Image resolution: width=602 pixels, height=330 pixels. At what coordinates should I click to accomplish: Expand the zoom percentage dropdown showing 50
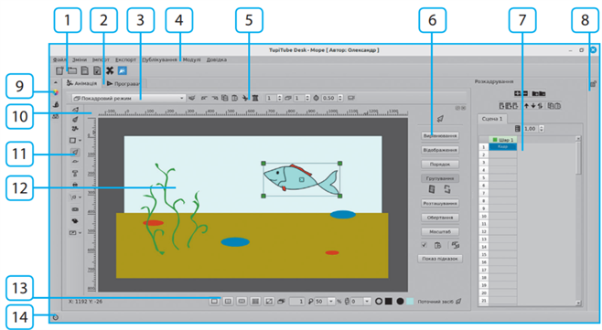coord(331,302)
